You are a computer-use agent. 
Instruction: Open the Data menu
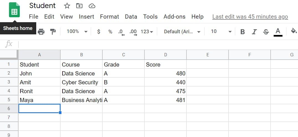131,17
